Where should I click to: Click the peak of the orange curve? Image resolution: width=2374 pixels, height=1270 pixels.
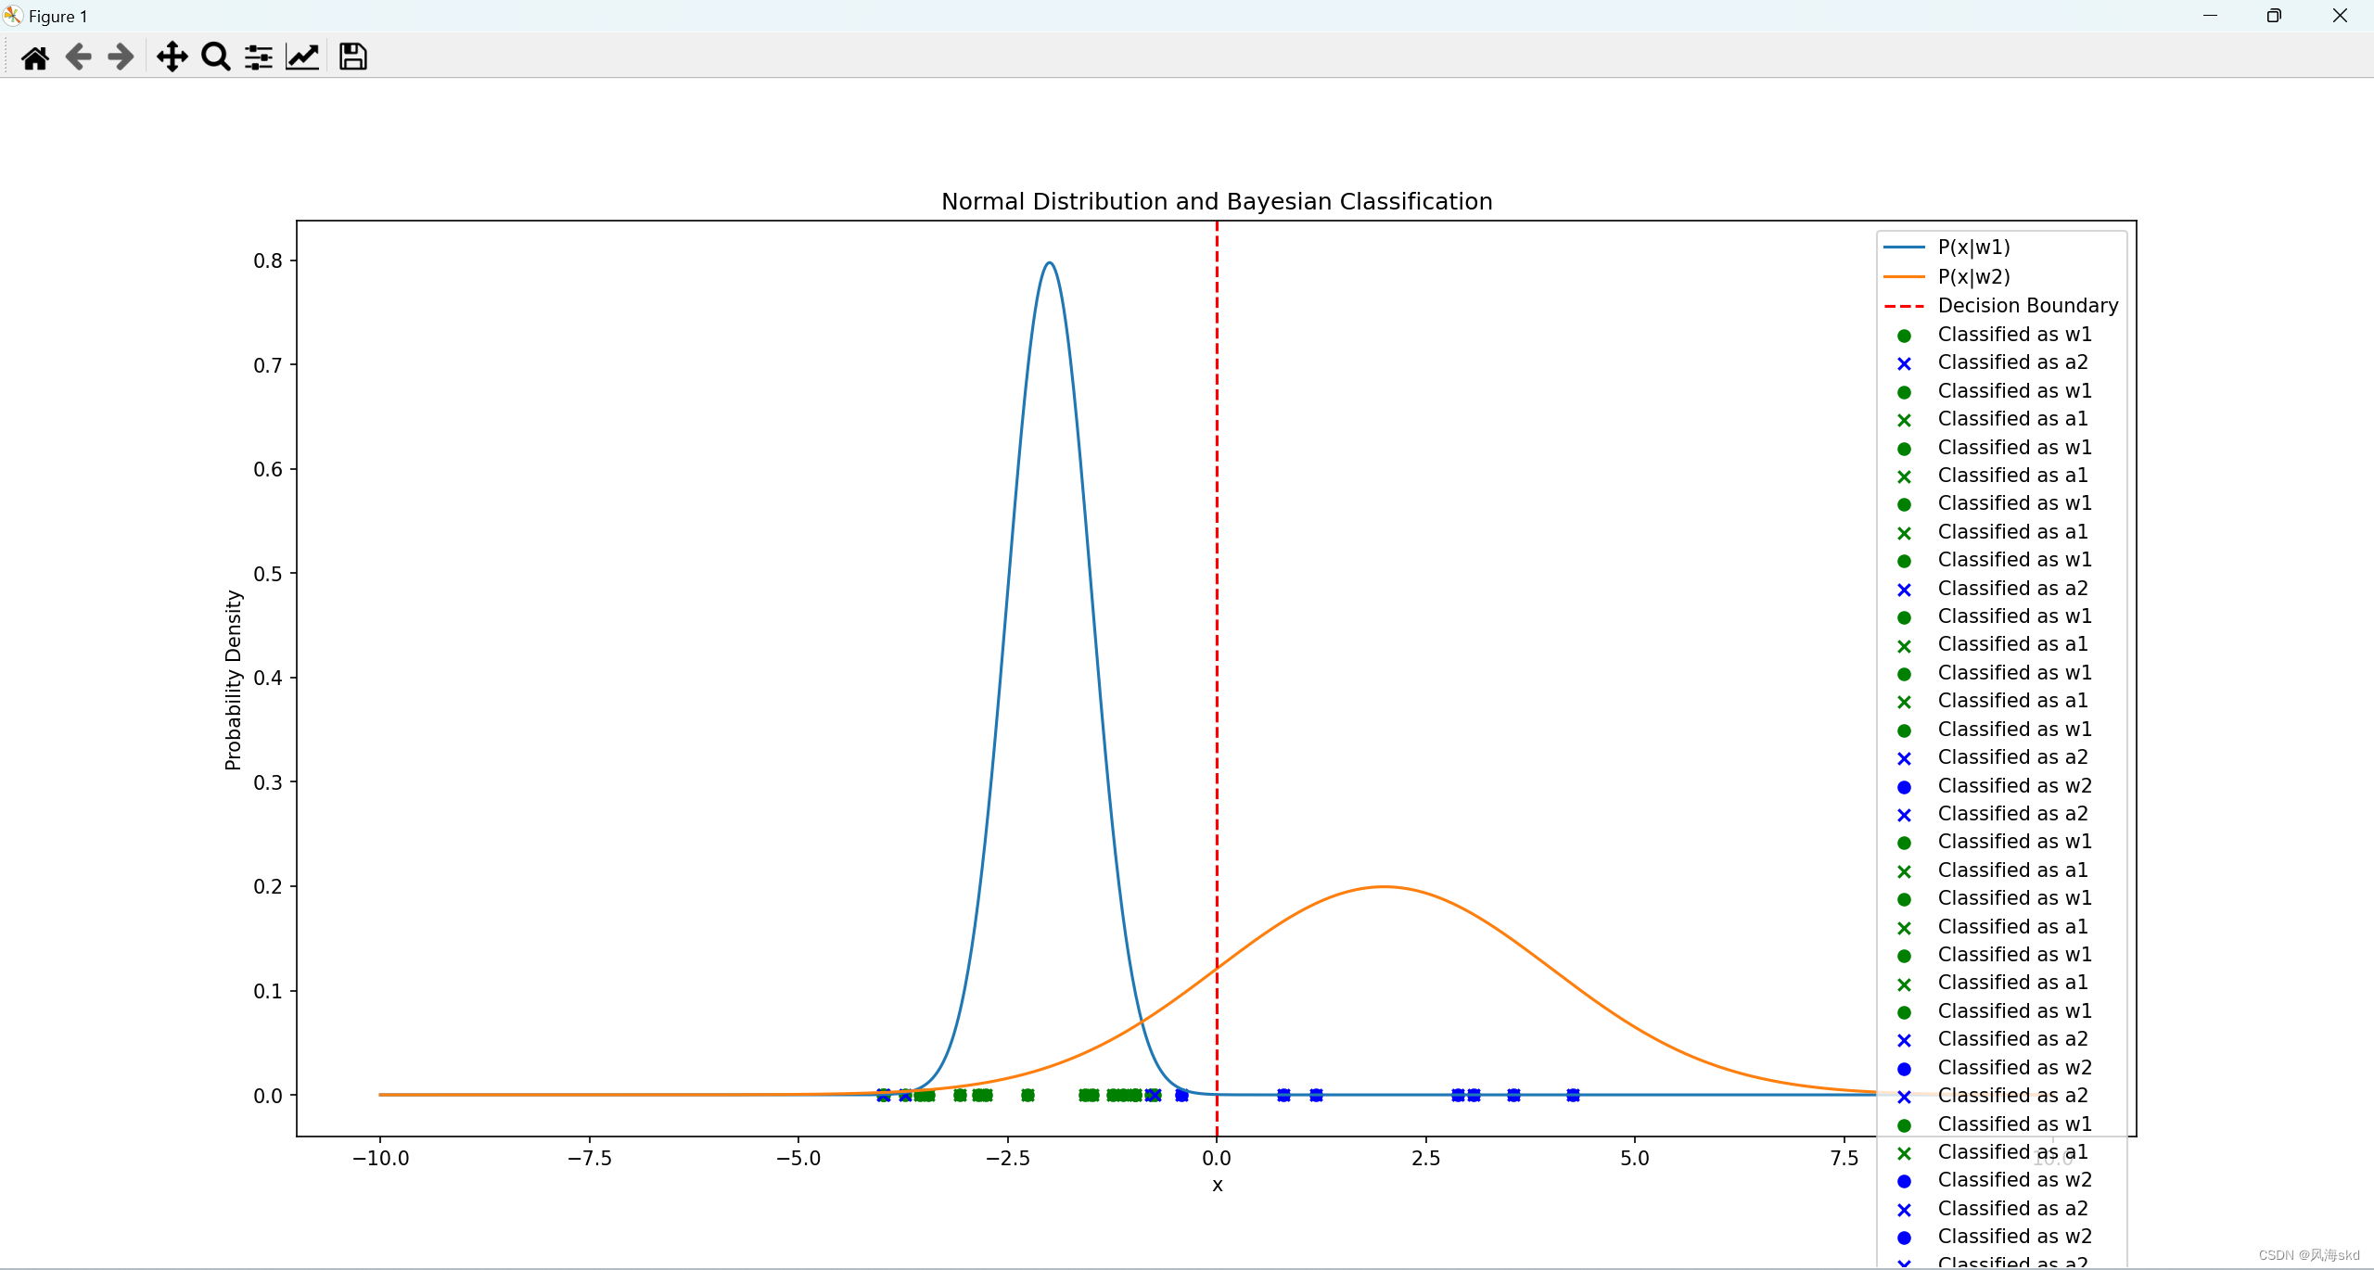tap(1383, 887)
